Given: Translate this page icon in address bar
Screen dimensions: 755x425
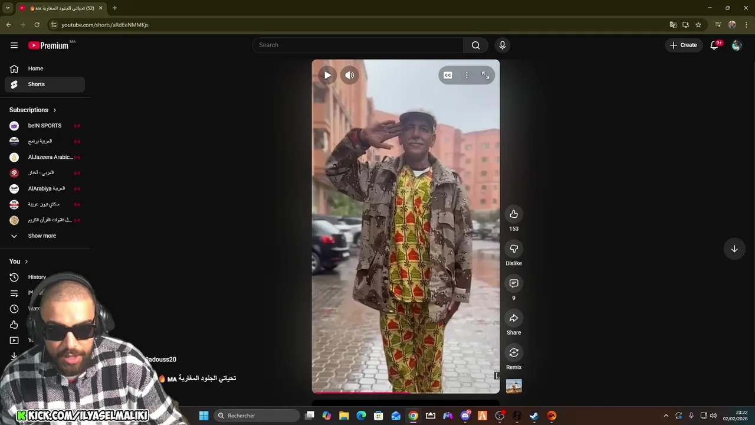Looking at the screenshot, I should (x=673, y=25).
